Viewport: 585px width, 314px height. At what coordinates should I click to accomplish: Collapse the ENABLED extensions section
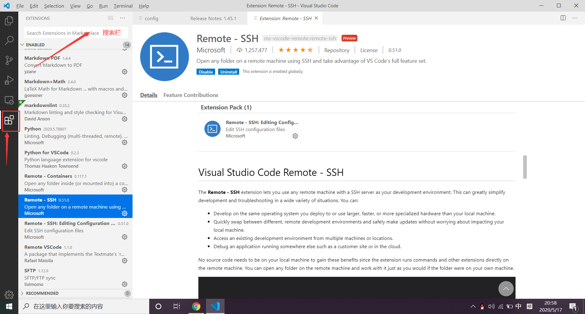point(22,45)
